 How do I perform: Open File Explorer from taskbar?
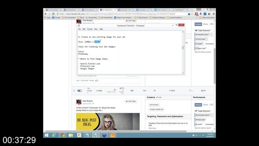click(71, 135)
